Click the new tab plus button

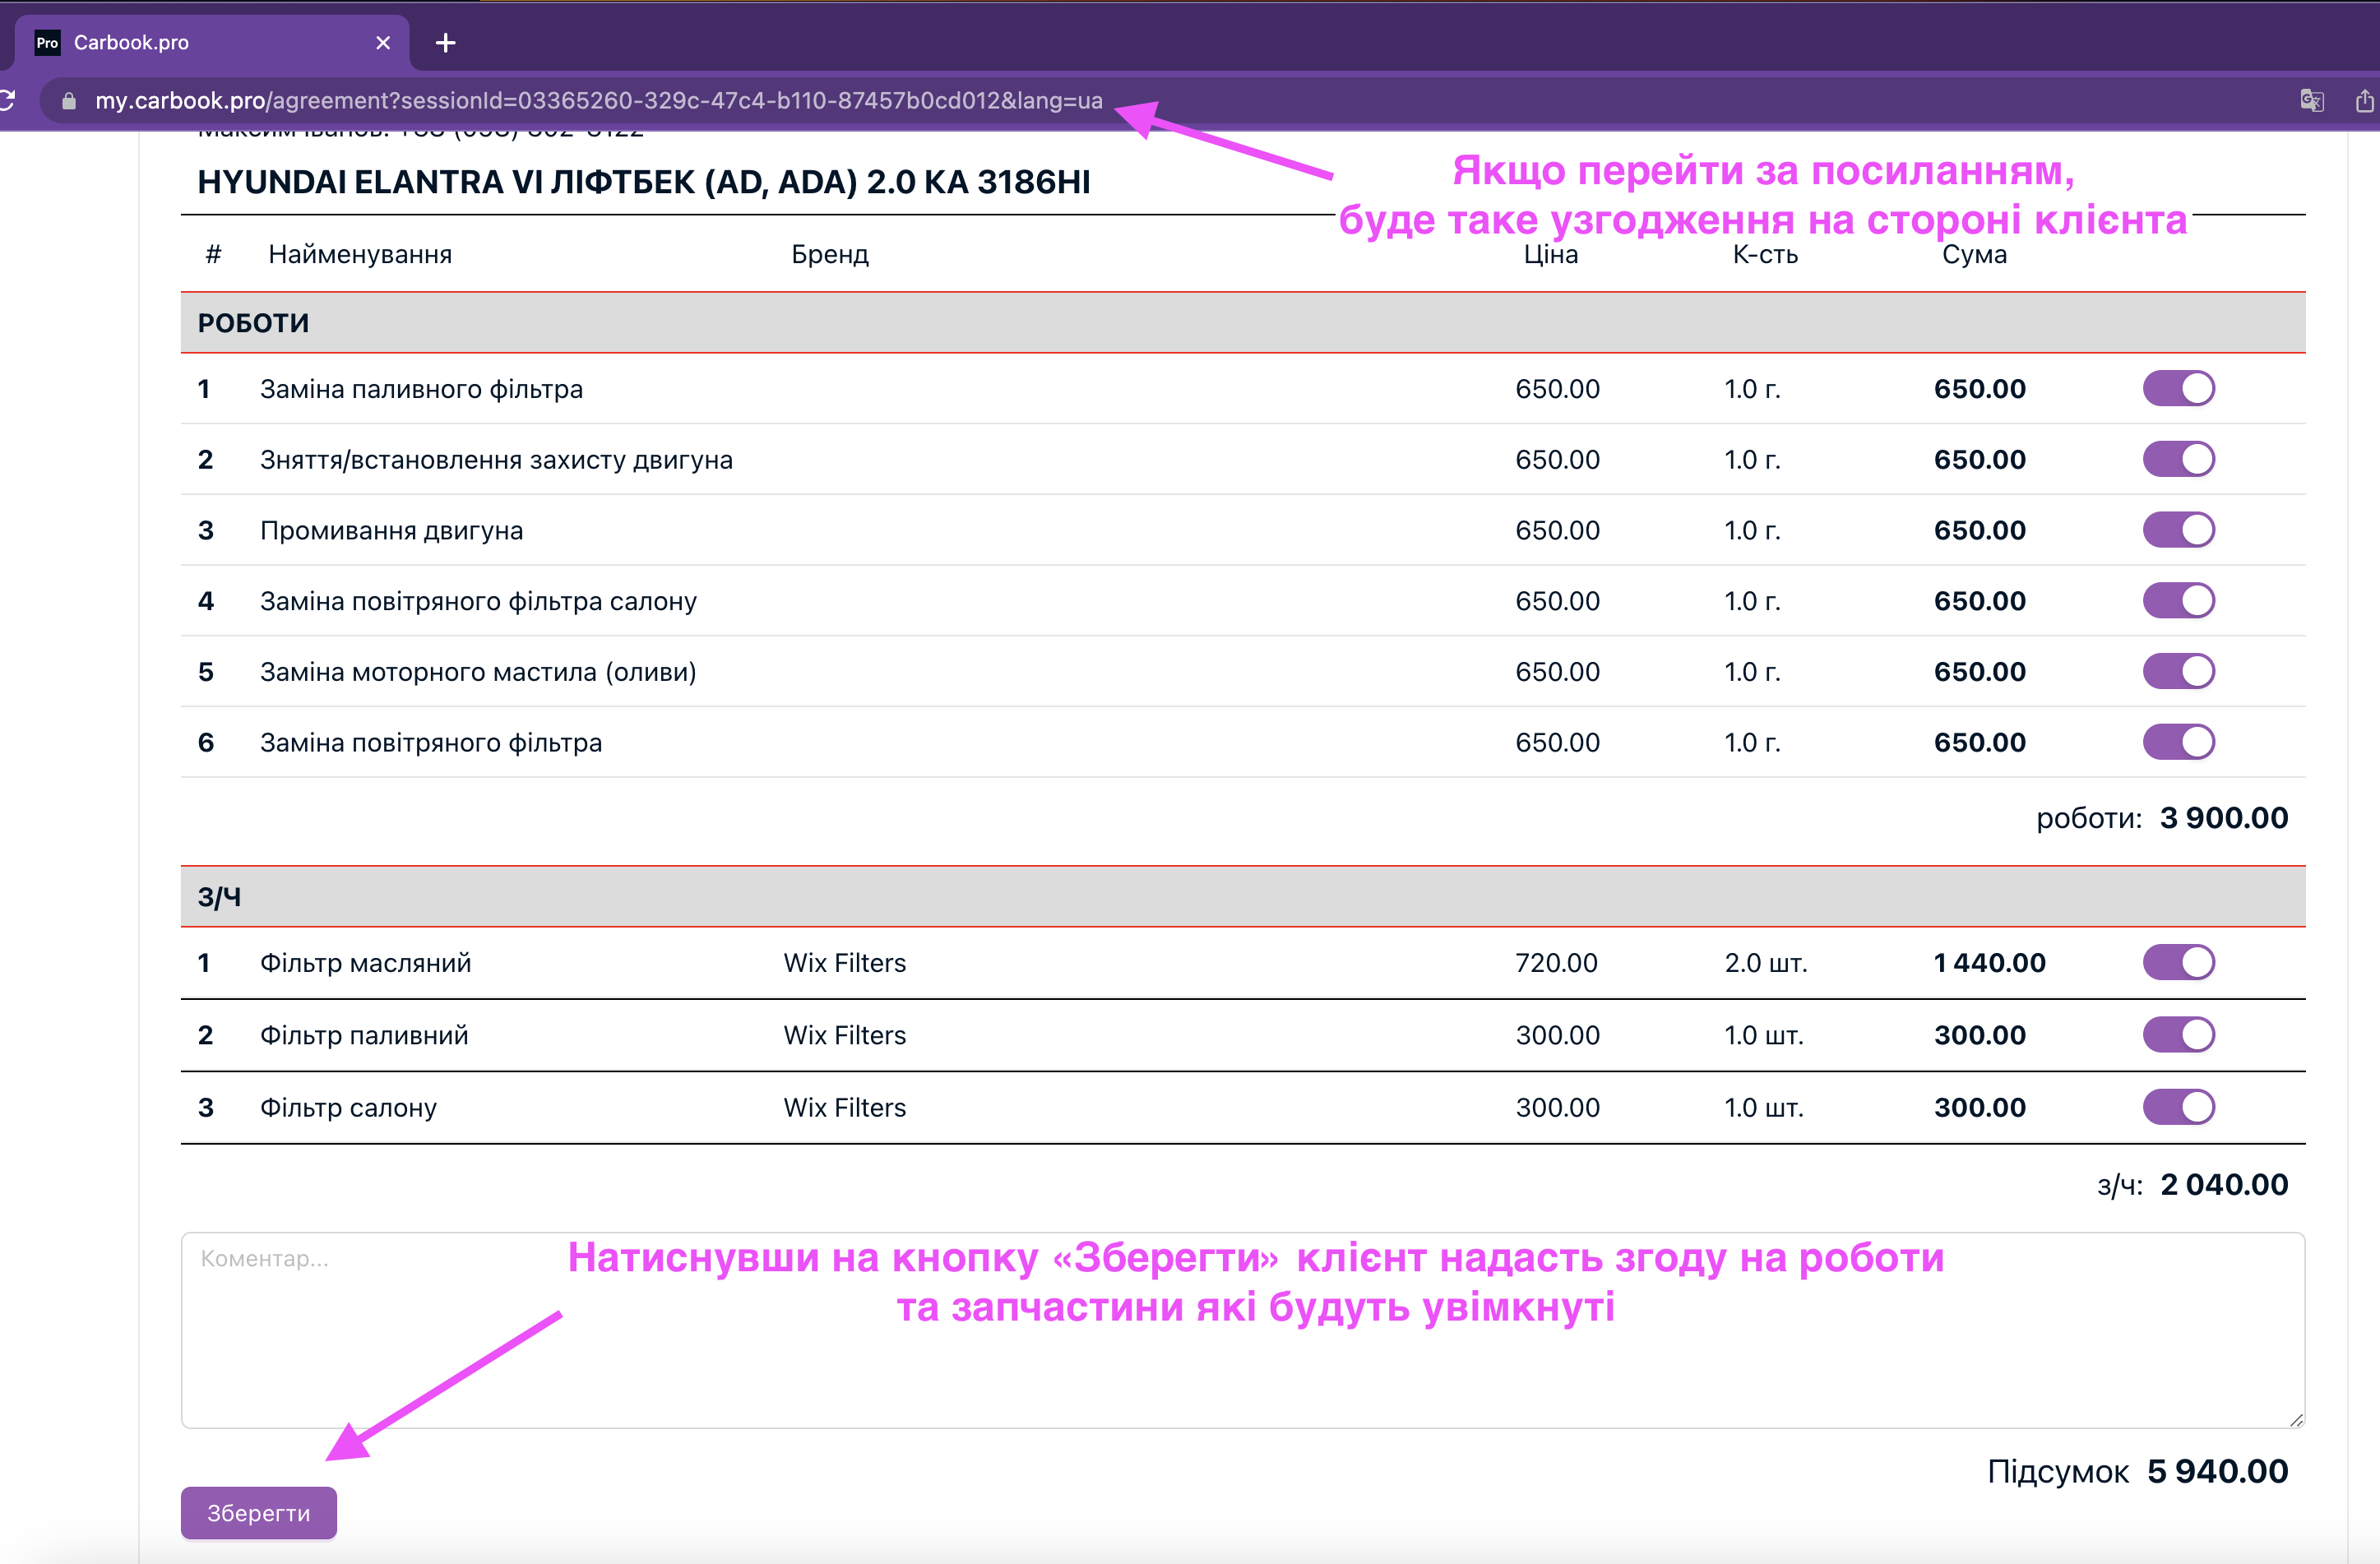tap(446, 42)
